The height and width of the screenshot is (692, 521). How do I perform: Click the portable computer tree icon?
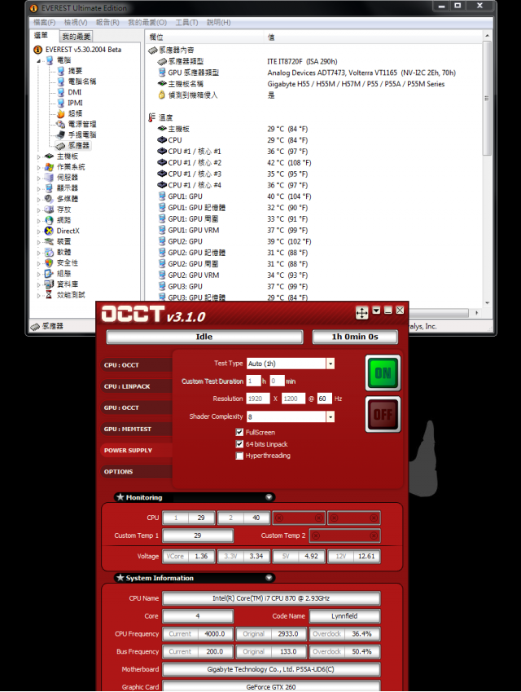tap(61, 134)
